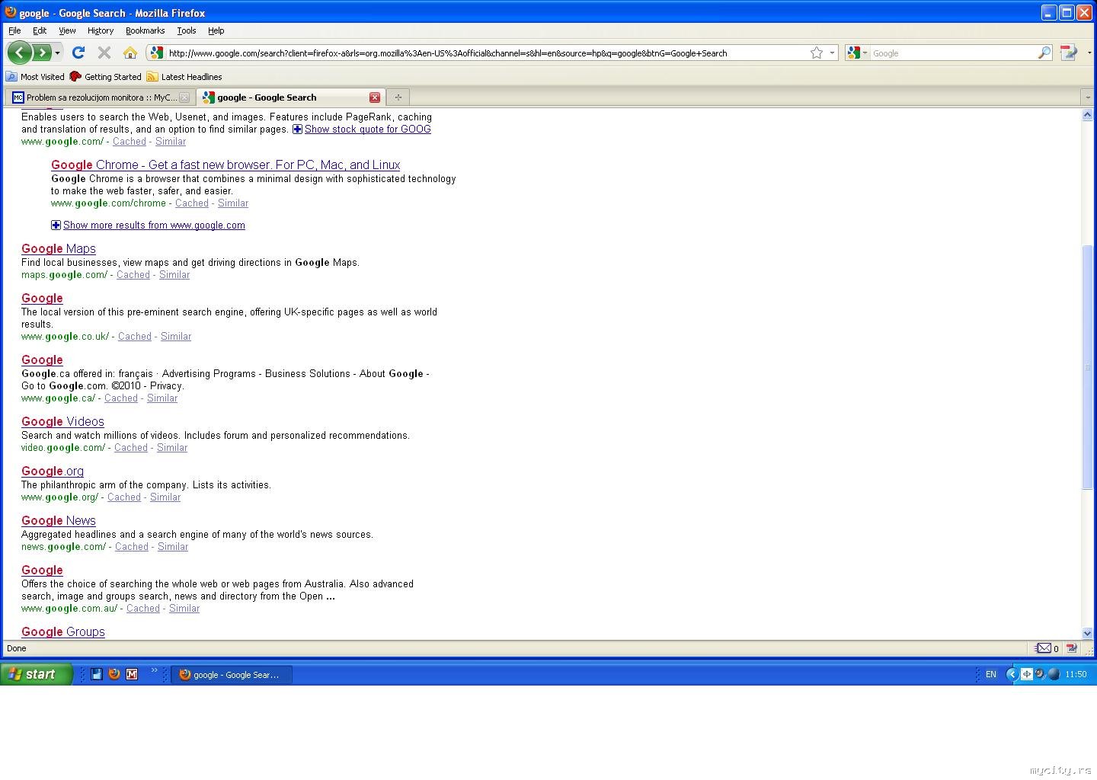Click the vertical scrollbar down arrow
1097x780 pixels.
point(1087,633)
